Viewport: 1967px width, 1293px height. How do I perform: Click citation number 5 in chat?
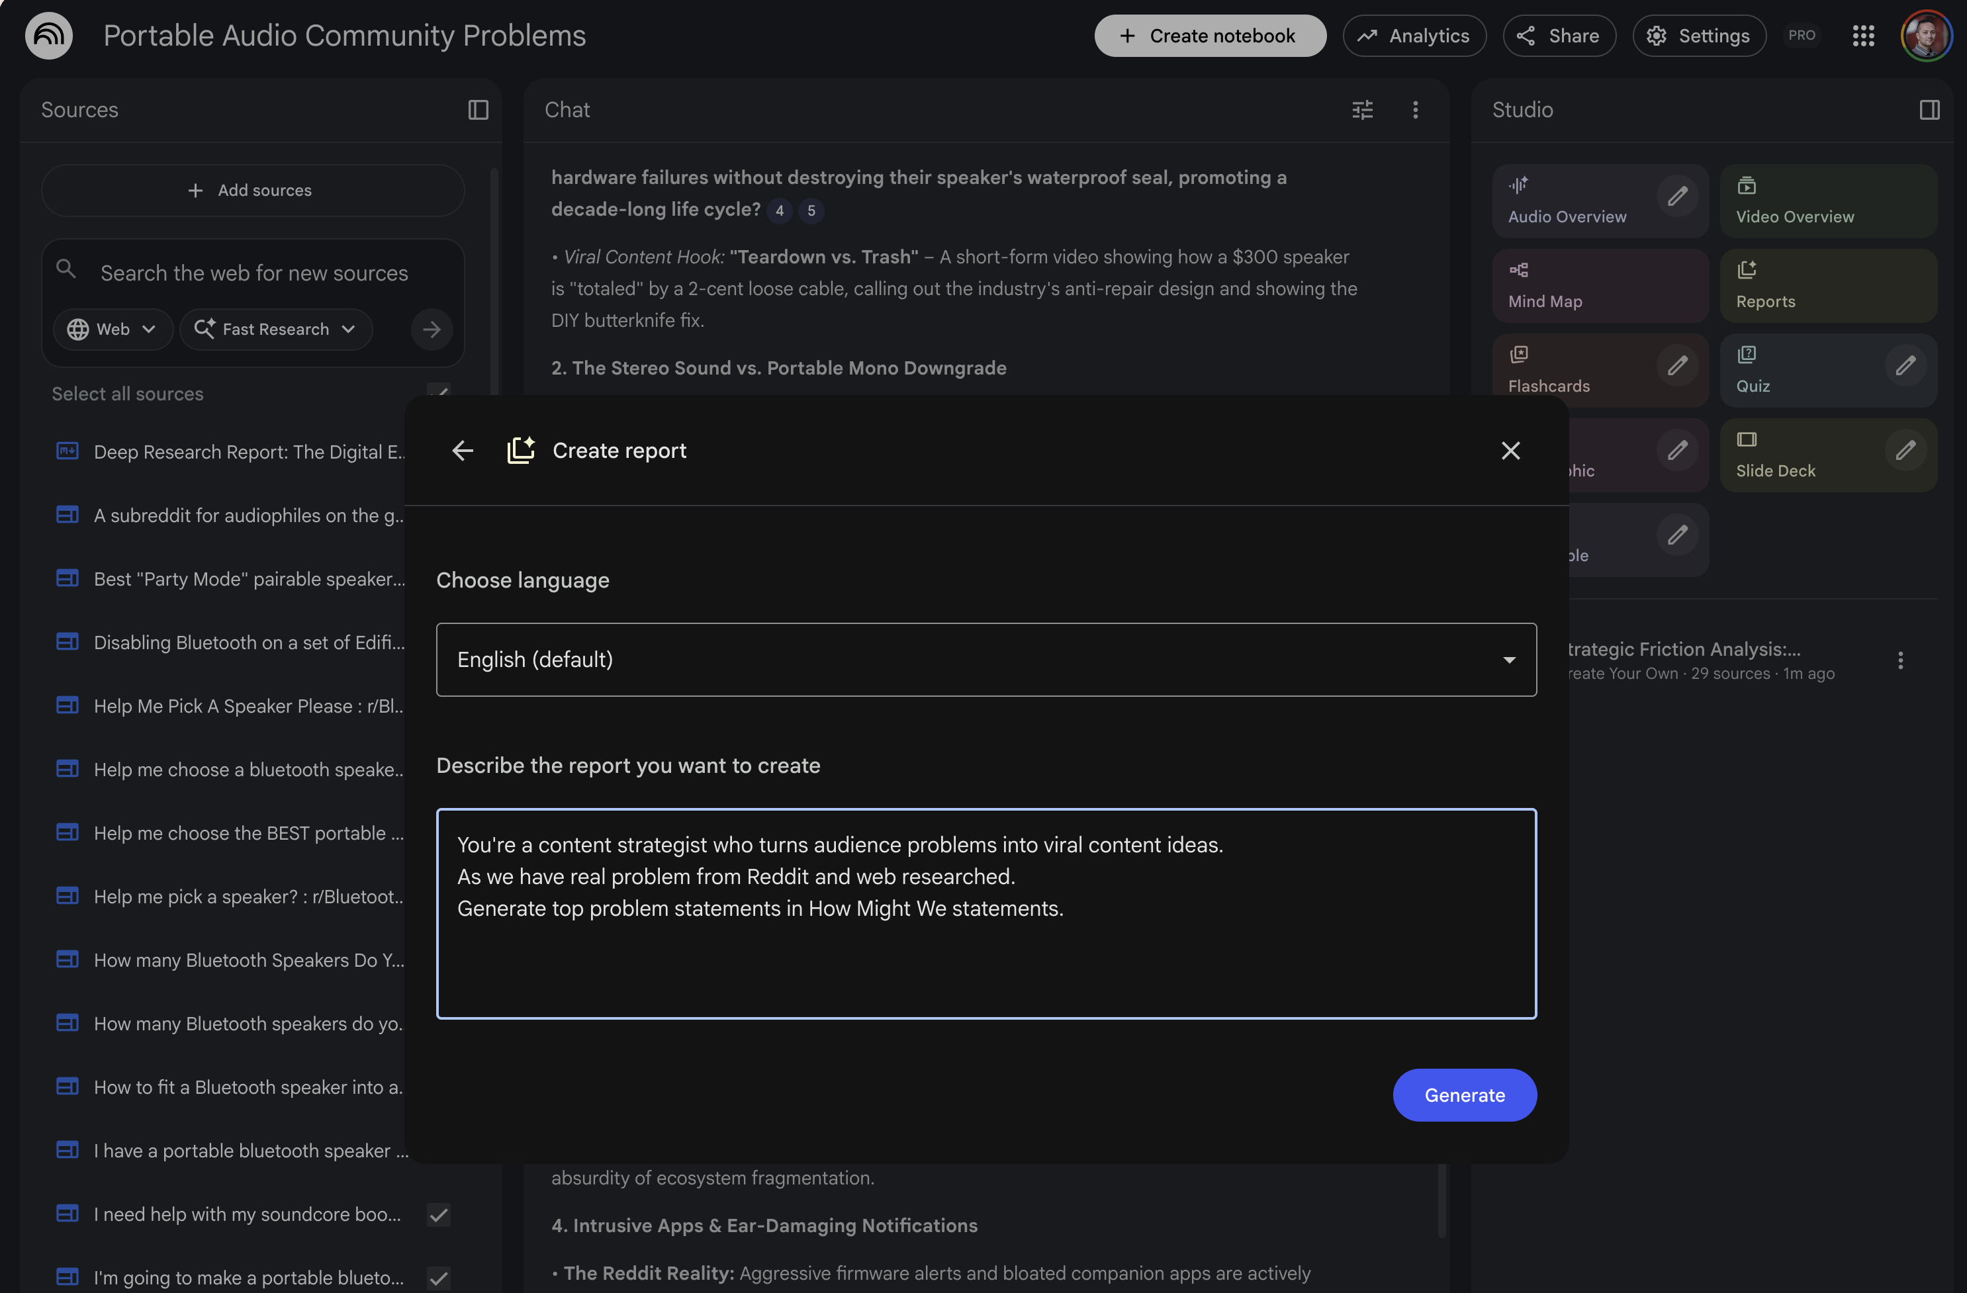click(811, 210)
